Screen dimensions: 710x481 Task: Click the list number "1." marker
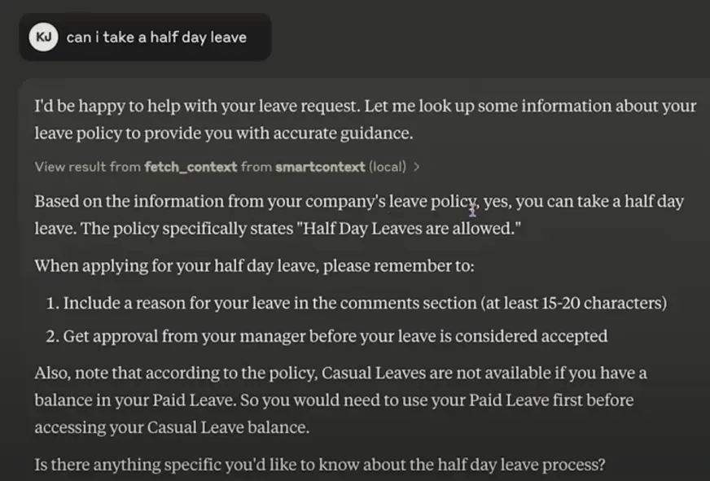tap(52, 303)
